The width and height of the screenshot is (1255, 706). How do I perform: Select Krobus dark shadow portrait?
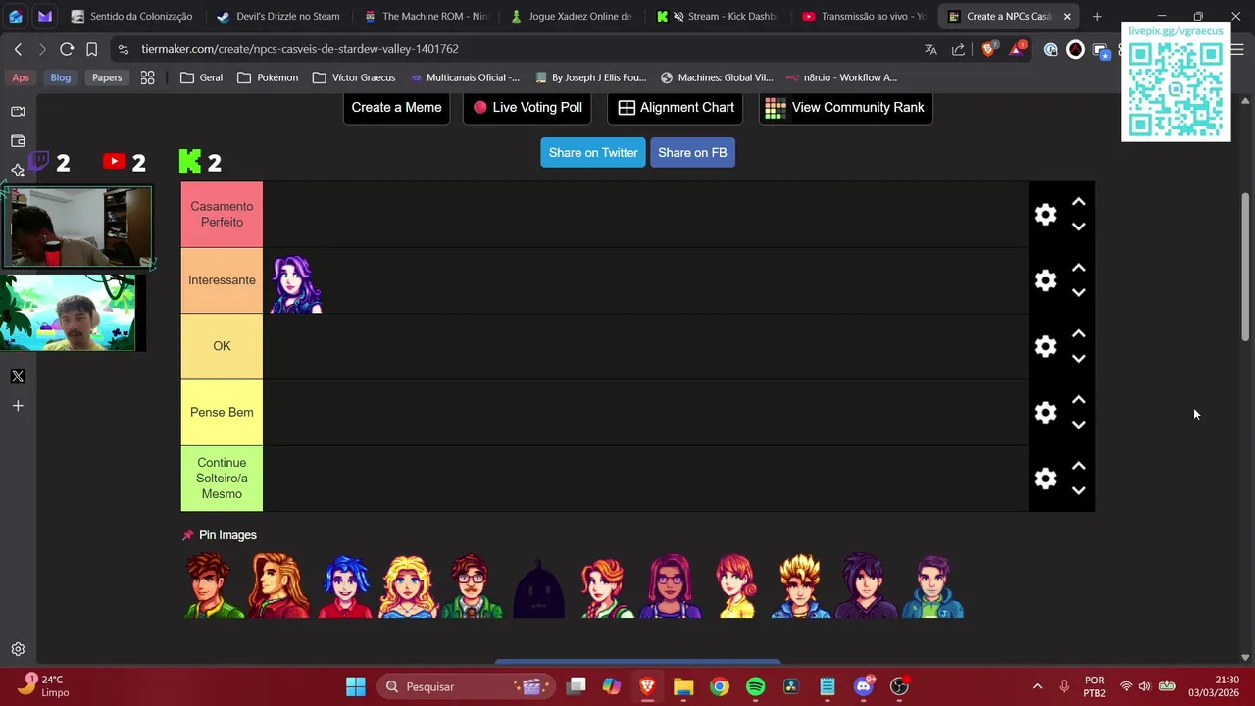click(539, 588)
